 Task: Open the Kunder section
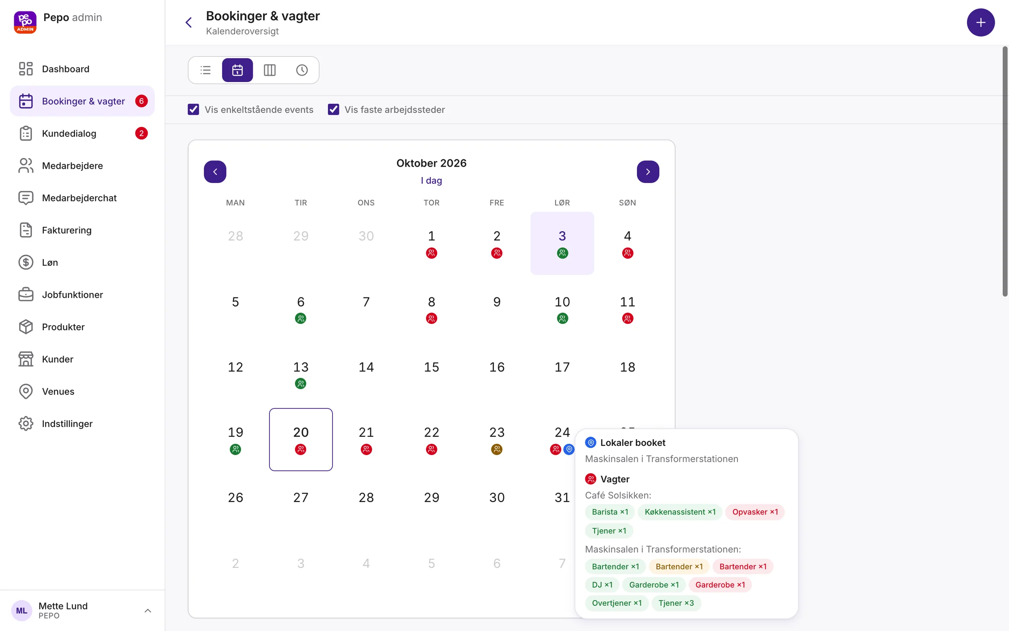pos(82,359)
